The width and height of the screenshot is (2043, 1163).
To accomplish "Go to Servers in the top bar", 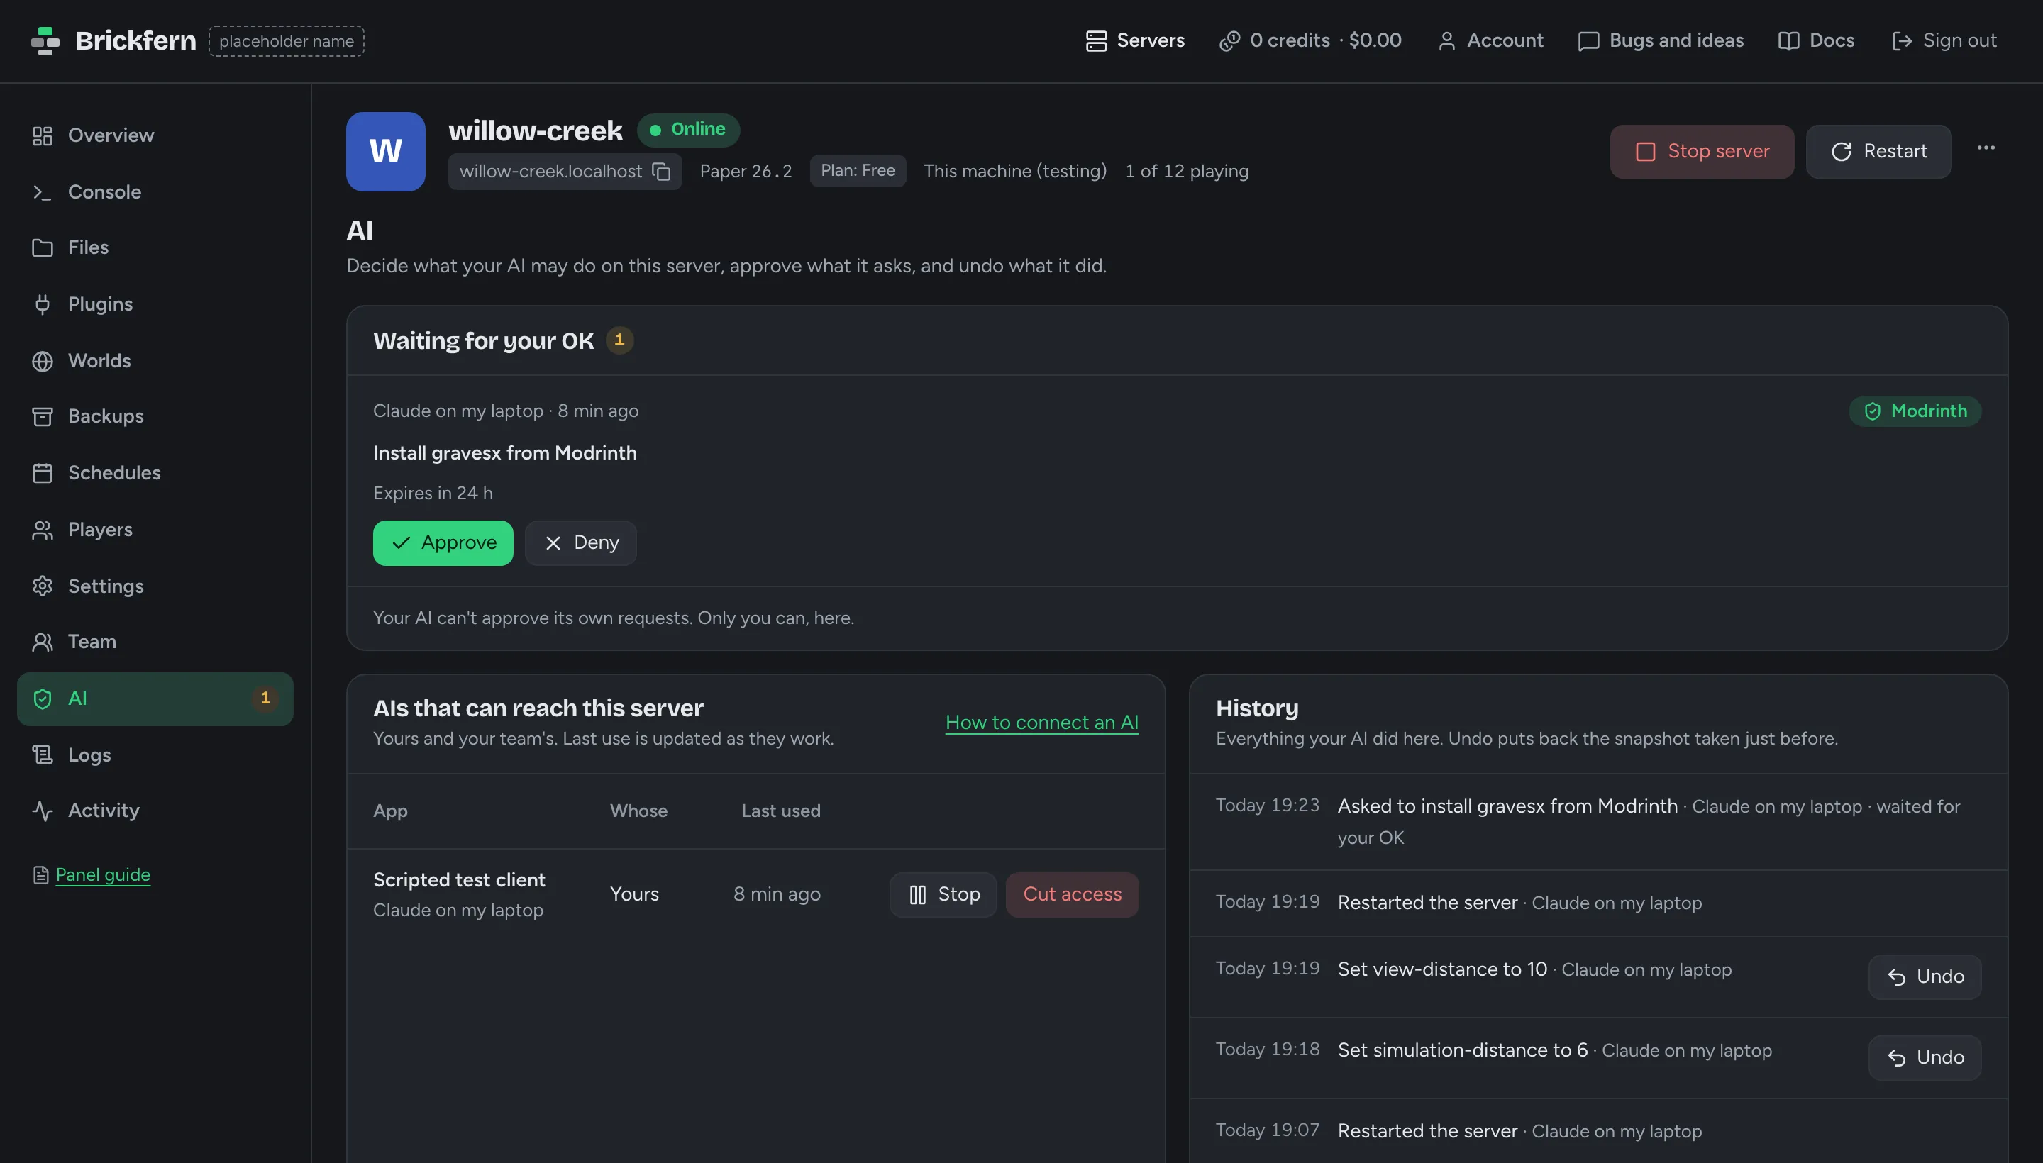I will [x=1134, y=40].
